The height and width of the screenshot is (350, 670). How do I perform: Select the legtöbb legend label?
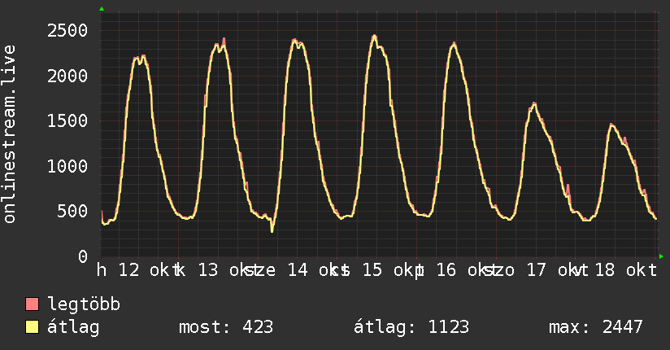coord(84,304)
